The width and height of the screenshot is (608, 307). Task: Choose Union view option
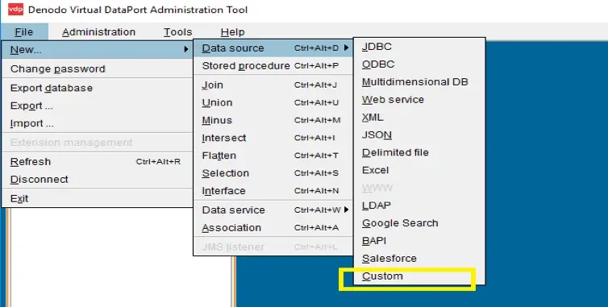tap(273, 102)
